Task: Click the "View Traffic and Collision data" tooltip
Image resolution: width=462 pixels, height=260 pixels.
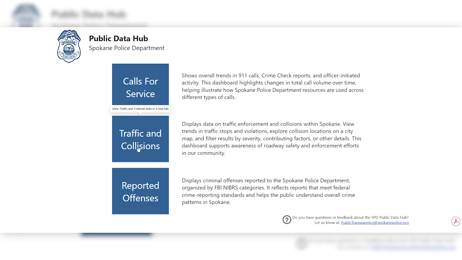Action: (140, 109)
